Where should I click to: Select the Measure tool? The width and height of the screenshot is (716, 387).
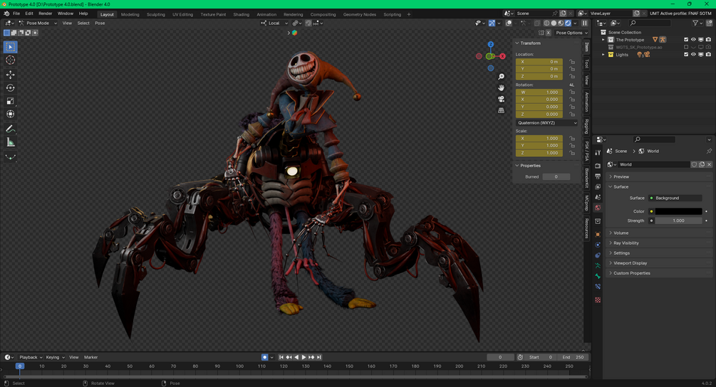tap(11, 142)
